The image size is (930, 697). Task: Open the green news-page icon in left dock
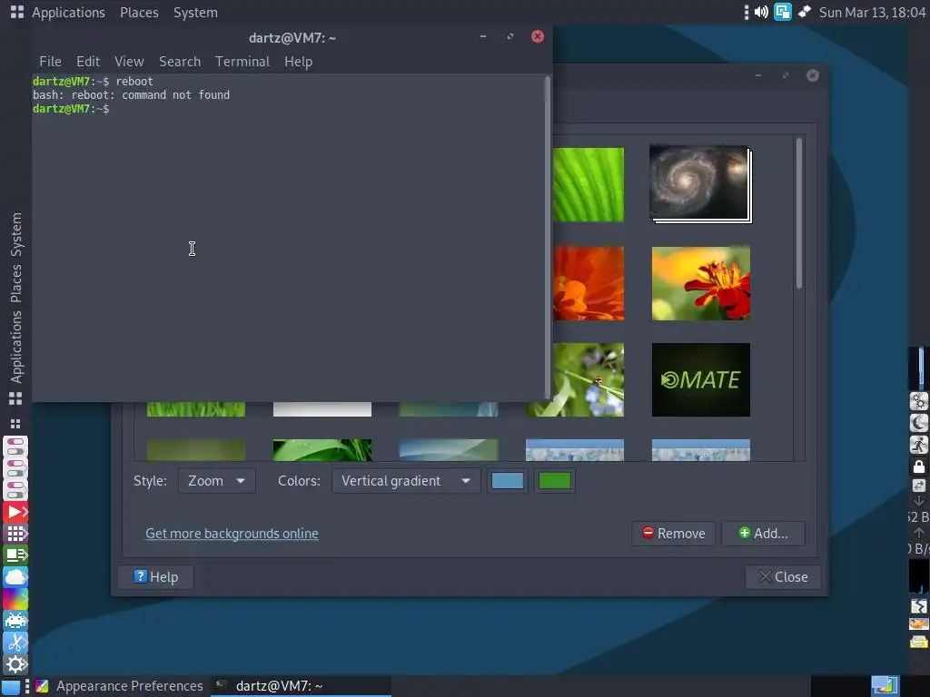point(15,555)
